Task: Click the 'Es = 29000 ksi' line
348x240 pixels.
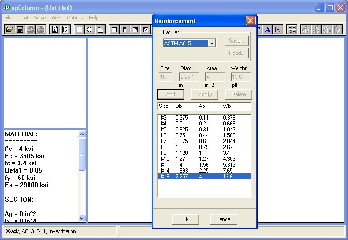Action: [x=27, y=185]
